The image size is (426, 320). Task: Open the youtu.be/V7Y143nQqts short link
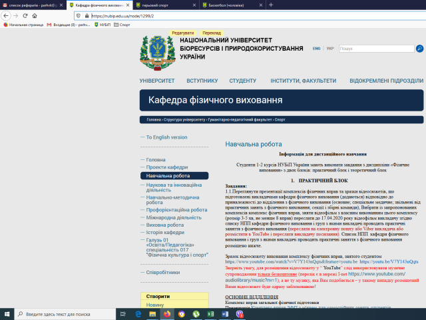pyautogui.click(x=389, y=262)
